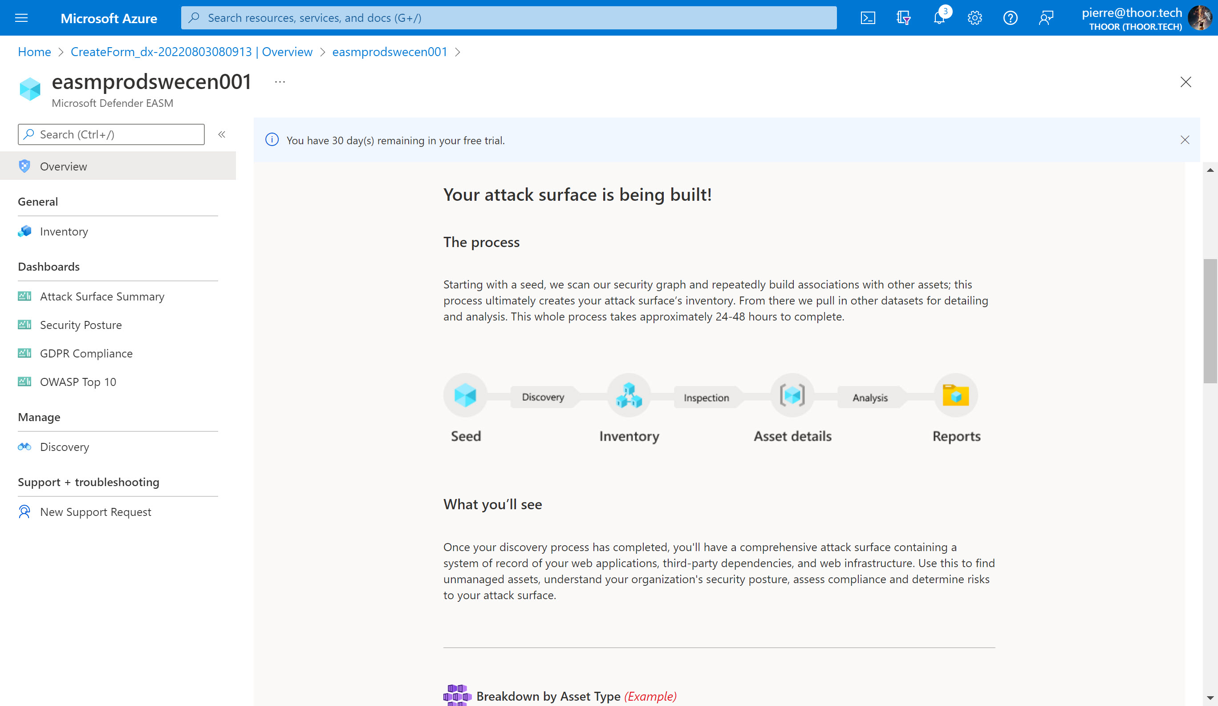The width and height of the screenshot is (1218, 706).
Task: Open the notifications bell
Action: coord(938,18)
